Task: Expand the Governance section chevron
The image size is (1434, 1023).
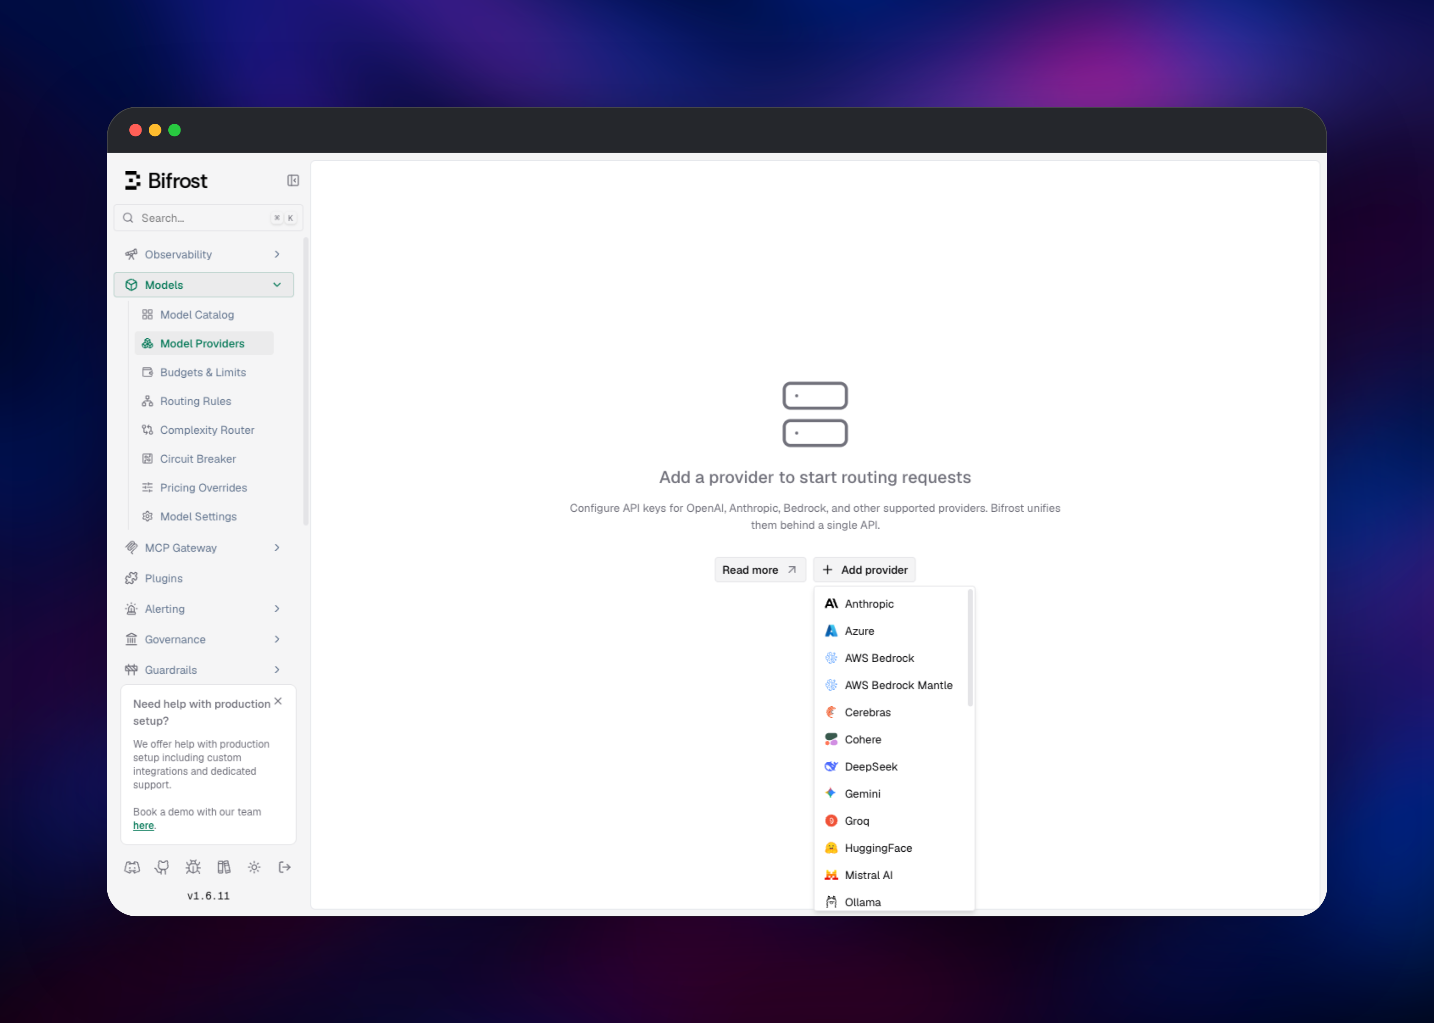Action: click(277, 639)
